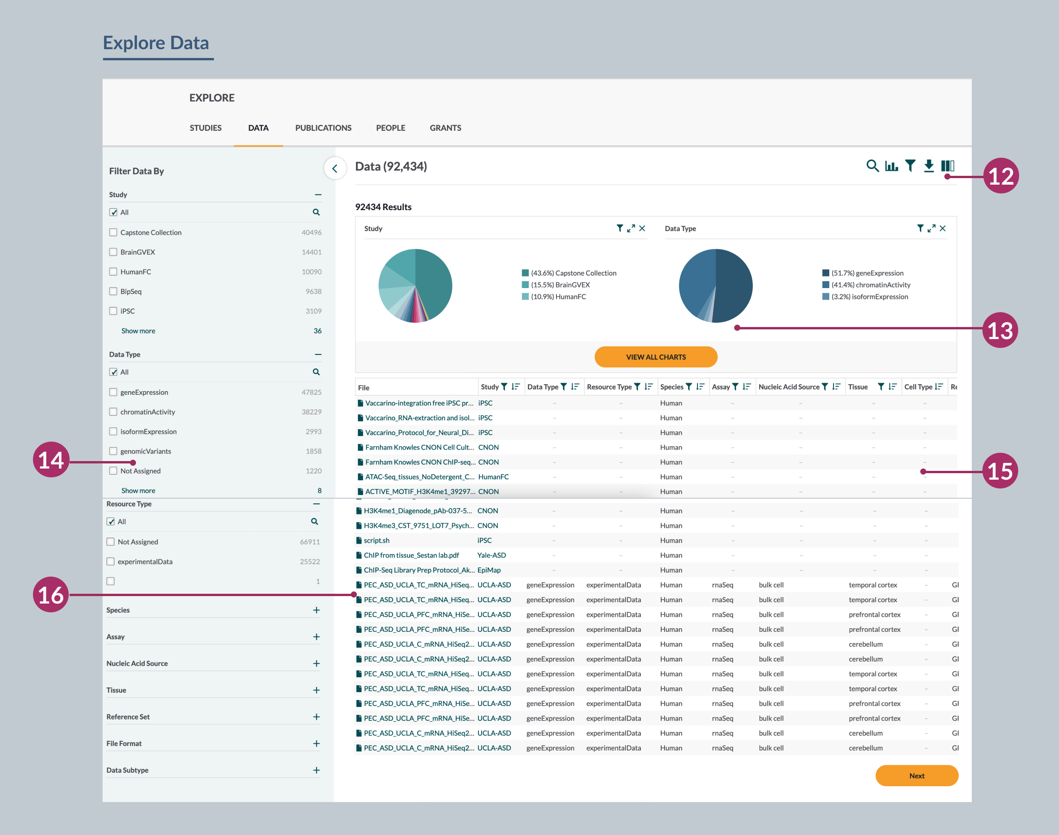Image resolution: width=1059 pixels, height=835 pixels.
Task: Click Capstone Collection legend color swatch
Action: pos(525,273)
